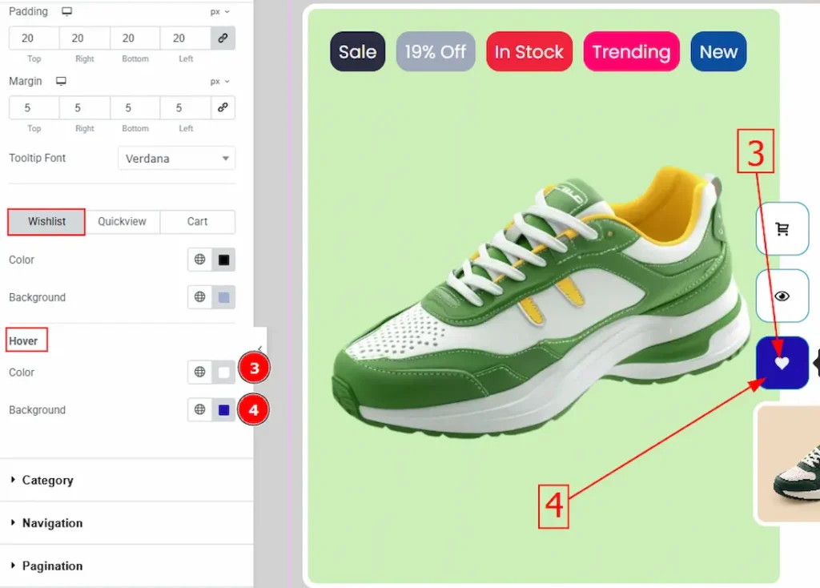Switch to the Cart tab

coord(197,222)
